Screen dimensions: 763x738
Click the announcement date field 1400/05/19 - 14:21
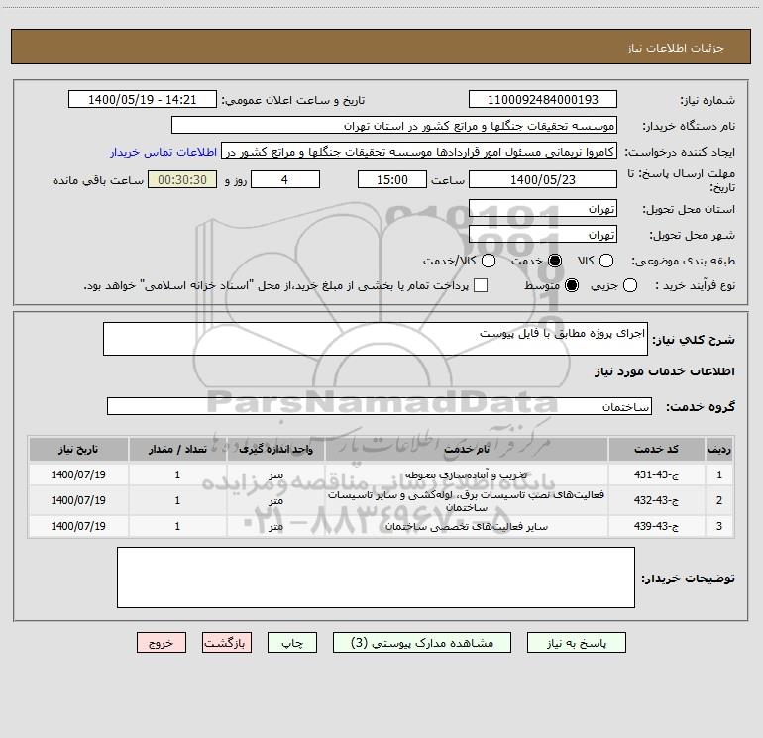pyautogui.click(x=143, y=100)
